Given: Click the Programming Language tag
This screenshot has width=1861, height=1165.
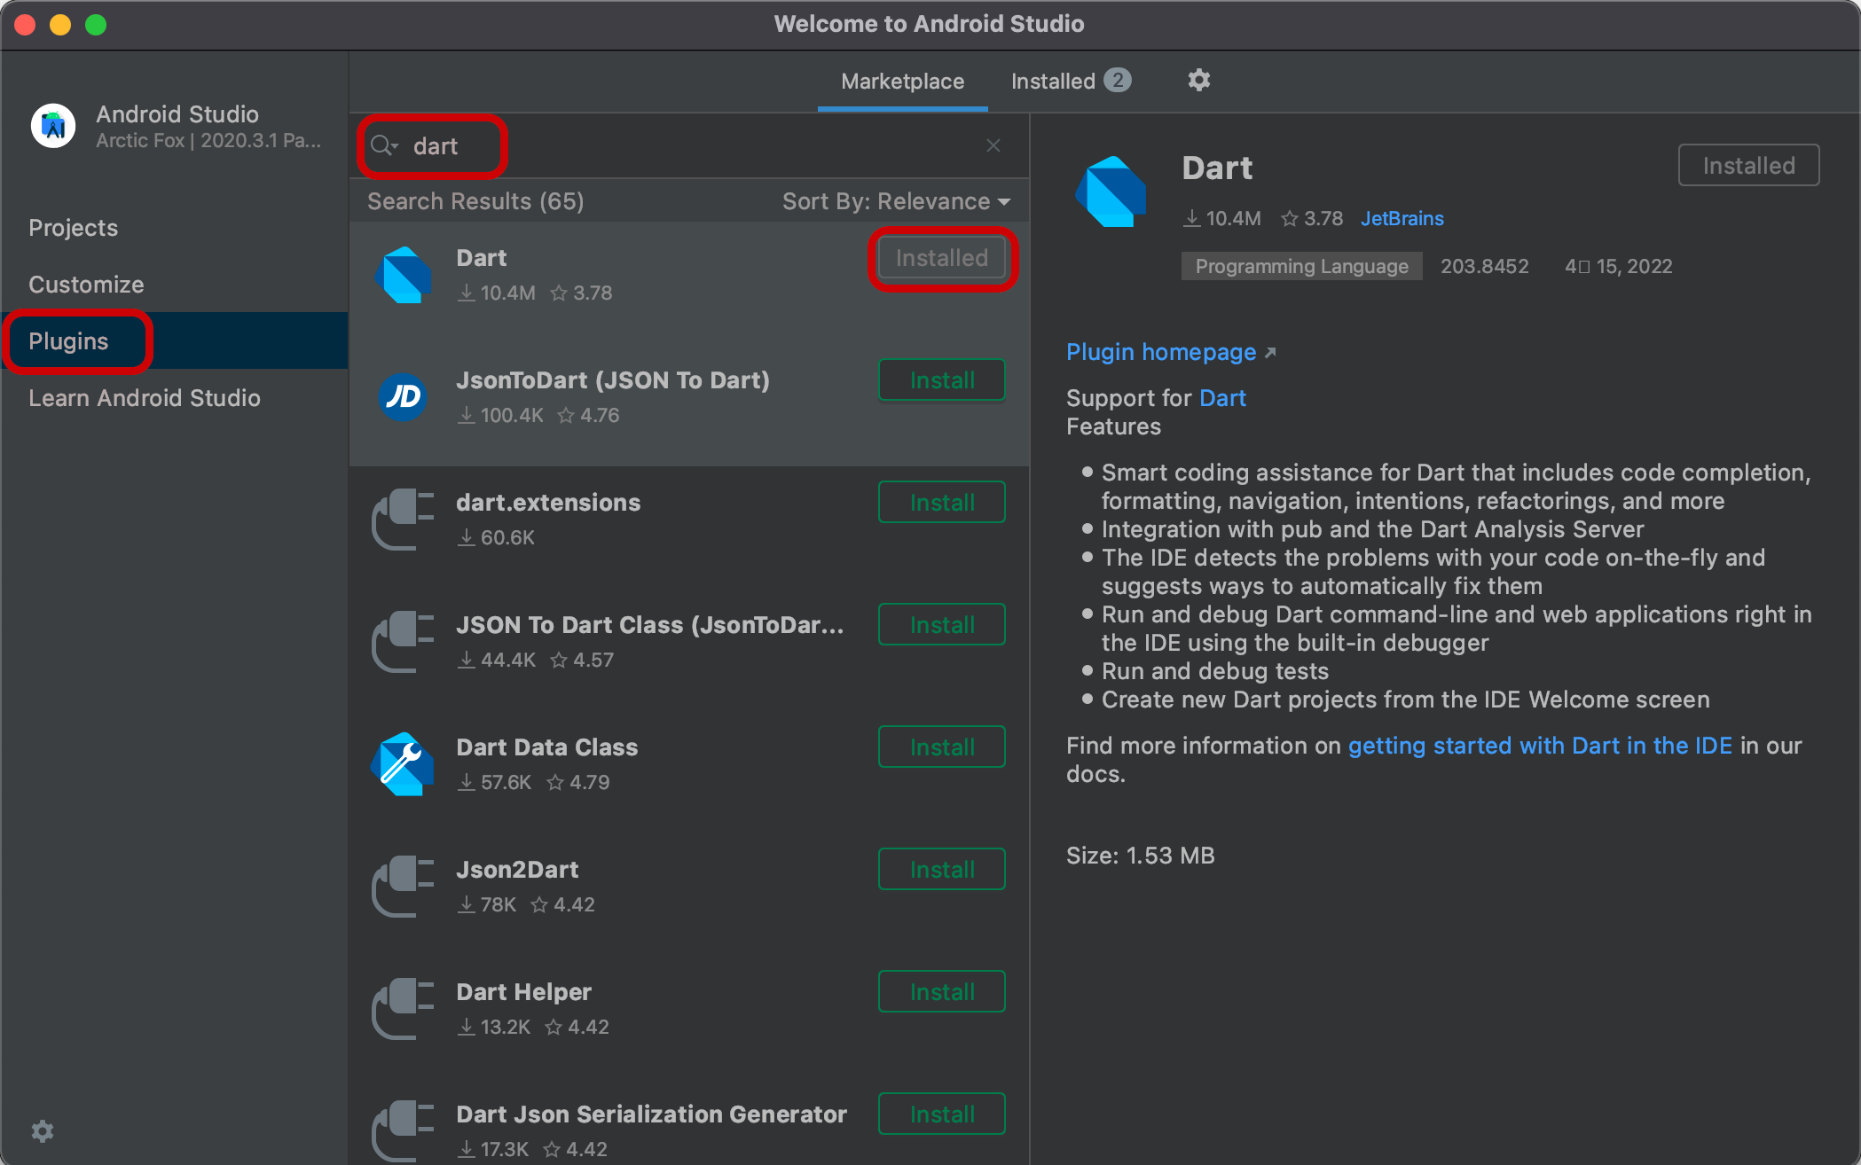Looking at the screenshot, I should tap(1301, 266).
